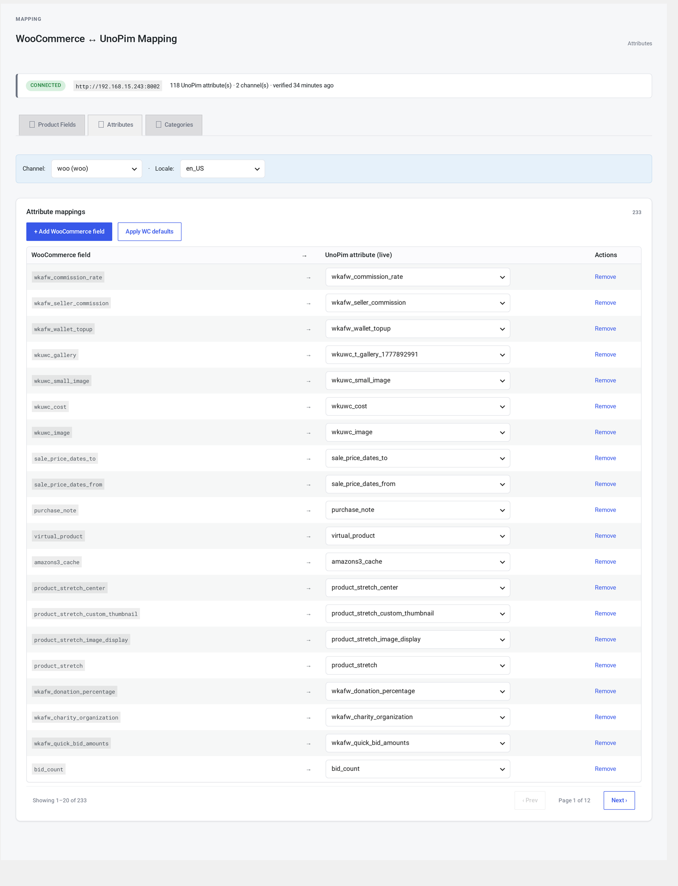Screen dimensions: 678x886
Task: Open UnoPim dropdown for wkafw_quick_bid_amounts
Action: (x=418, y=743)
